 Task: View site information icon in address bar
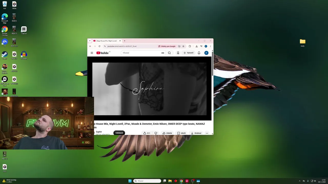(x=105, y=46)
